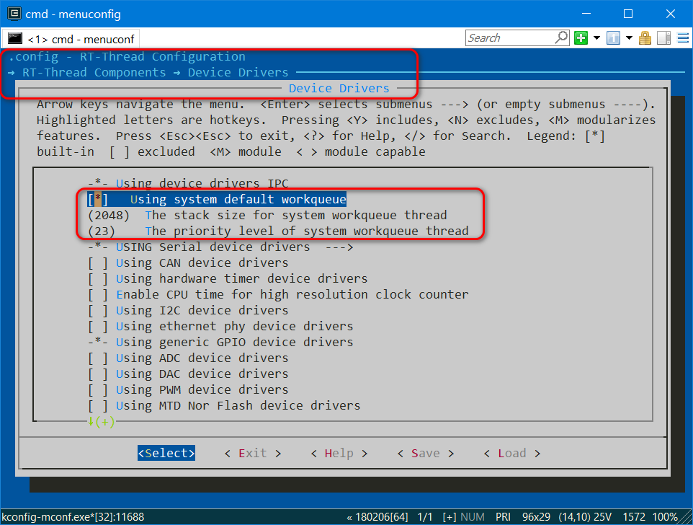Click the < Help > button
Viewport: 693px width, 525px height.
tap(339, 454)
